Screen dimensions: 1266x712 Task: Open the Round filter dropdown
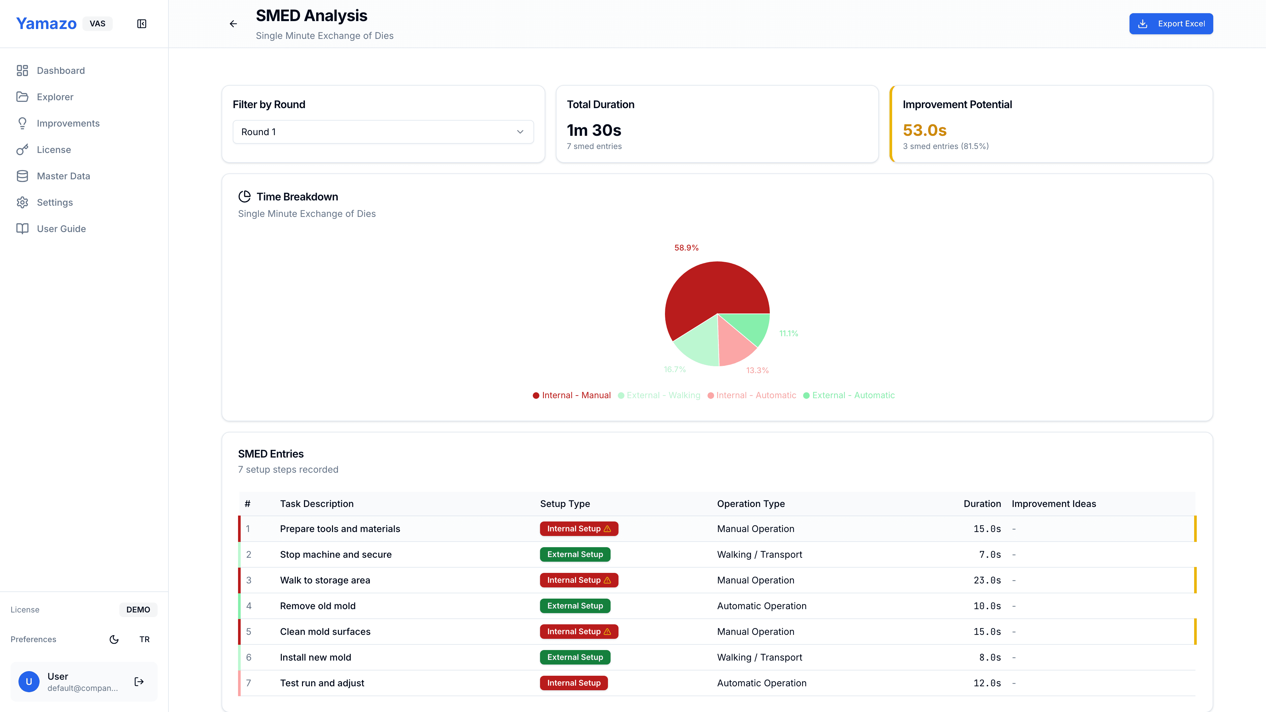(383, 132)
